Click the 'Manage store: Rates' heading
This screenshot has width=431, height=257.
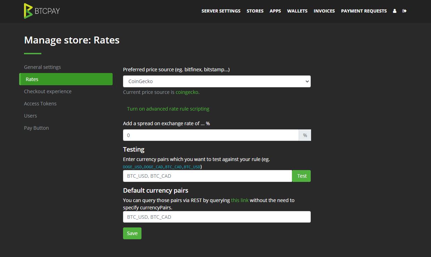[72, 40]
